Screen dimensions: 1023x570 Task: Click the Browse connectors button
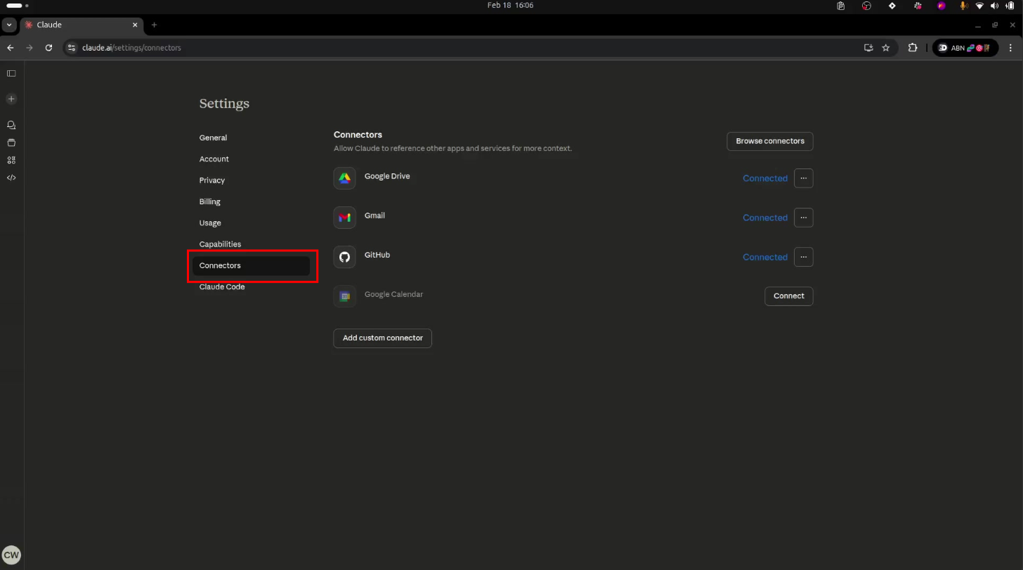point(769,141)
